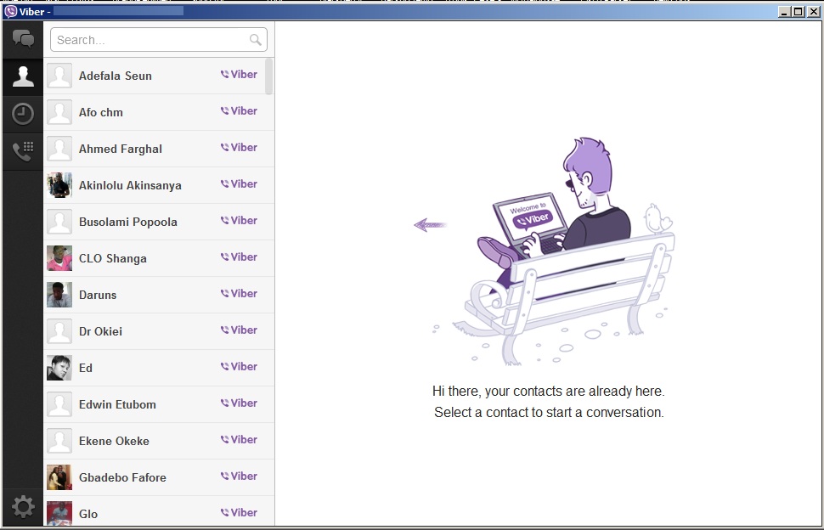Image resolution: width=824 pixels, height=530 pixels.
Task: Maximize the Viber window
Action: pyautogui.click(x=799, y=12)
